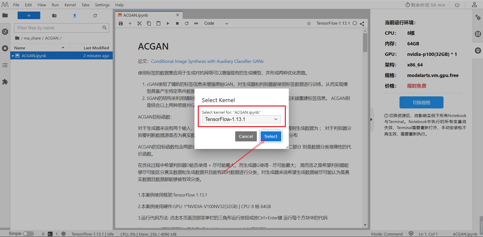Cut selected cells with scissors icon

[140, 23]
